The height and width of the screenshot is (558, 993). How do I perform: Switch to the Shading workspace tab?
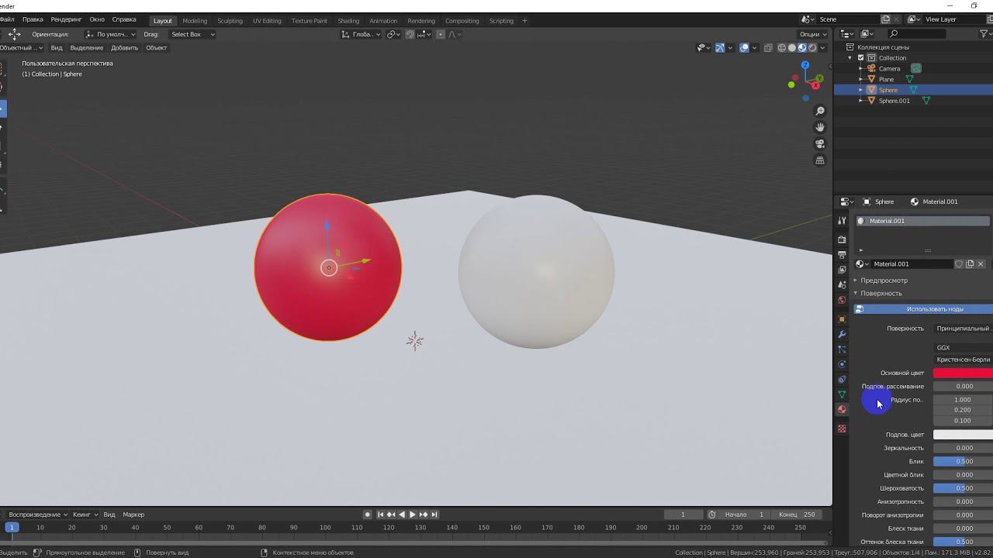(348, 21)
